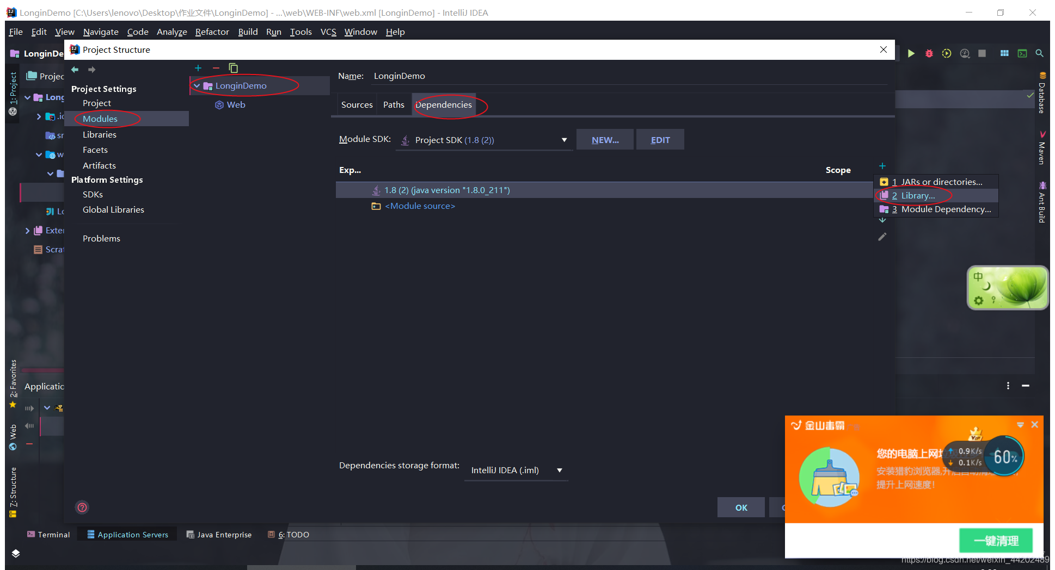Choose 'Library...' from add menu

[936, 196]
